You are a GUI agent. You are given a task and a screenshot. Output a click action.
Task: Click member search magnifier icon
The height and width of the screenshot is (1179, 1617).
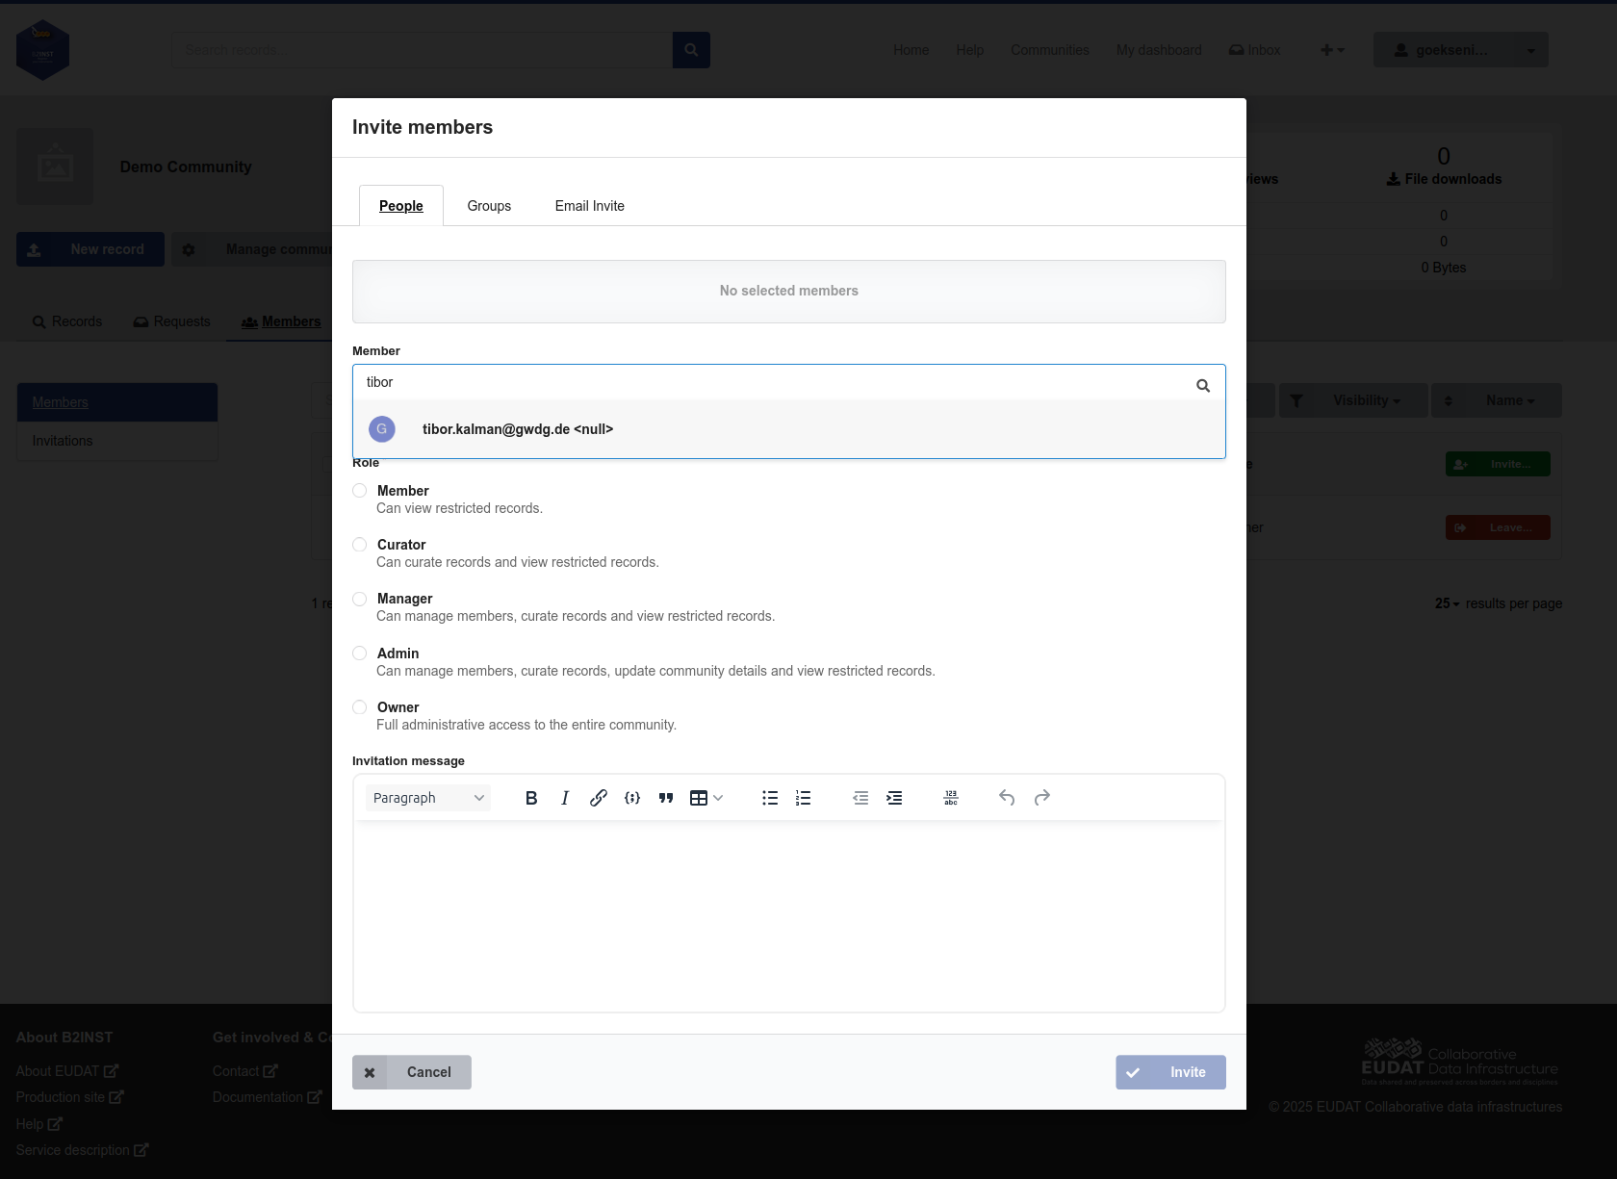pyautogui.click(x=1203, y=385)
